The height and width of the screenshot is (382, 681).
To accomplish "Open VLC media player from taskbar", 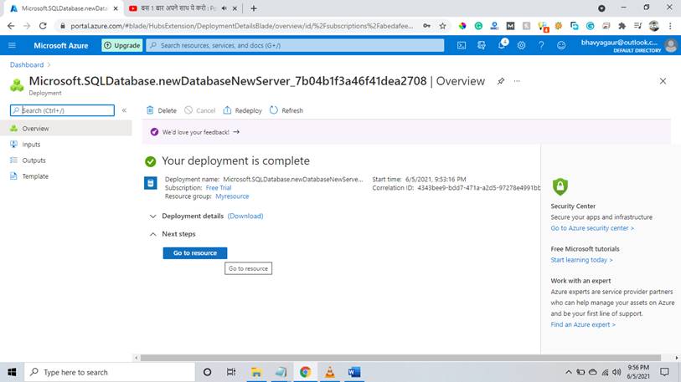I will (x=330, y=372).
